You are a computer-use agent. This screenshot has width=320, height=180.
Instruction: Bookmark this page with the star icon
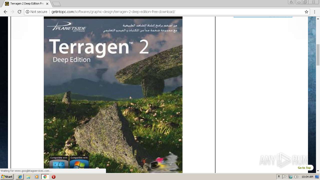(x=306, y=12)
